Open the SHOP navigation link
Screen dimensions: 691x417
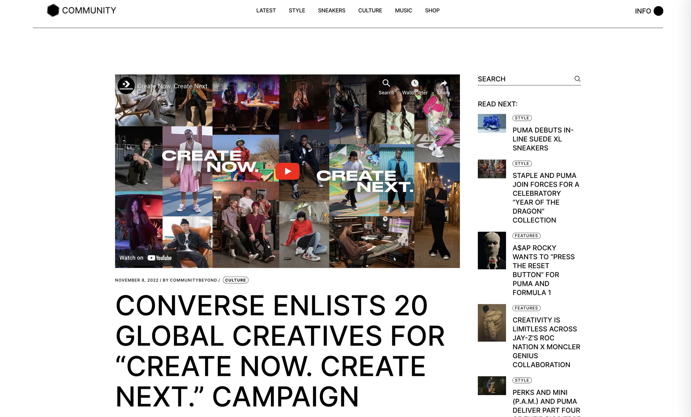(432, 10)
